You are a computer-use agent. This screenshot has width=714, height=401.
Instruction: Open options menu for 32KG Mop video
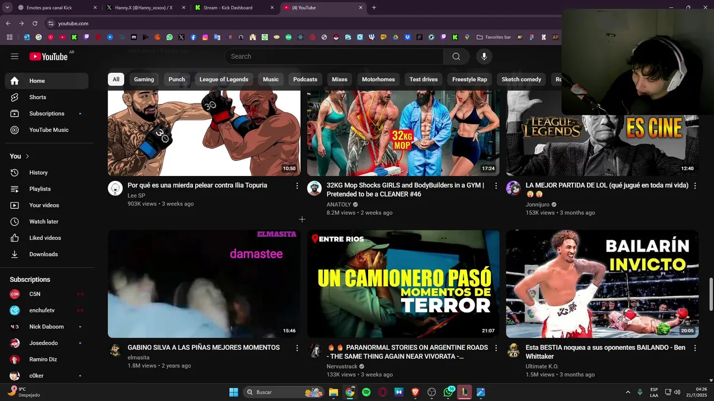point(496,186)
